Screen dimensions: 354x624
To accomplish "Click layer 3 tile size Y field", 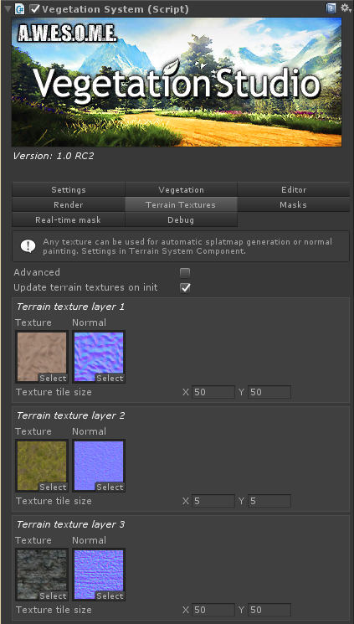I will click(269, 610).
